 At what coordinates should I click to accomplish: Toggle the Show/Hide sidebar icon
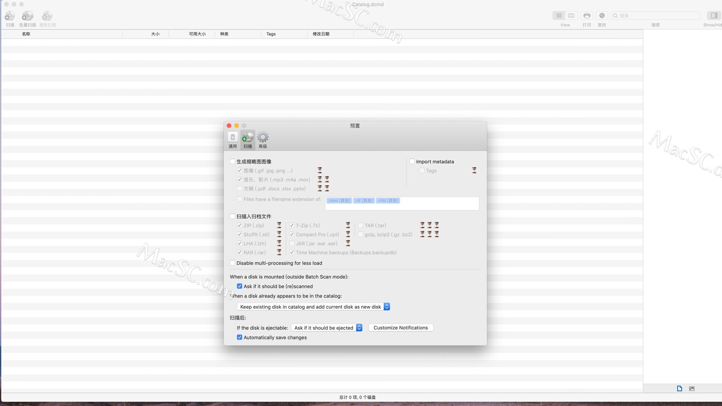tap(714, 15)
